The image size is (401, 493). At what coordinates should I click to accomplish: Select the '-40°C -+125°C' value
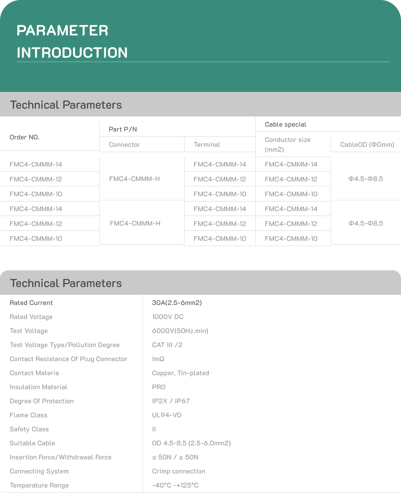click(175, 485)
